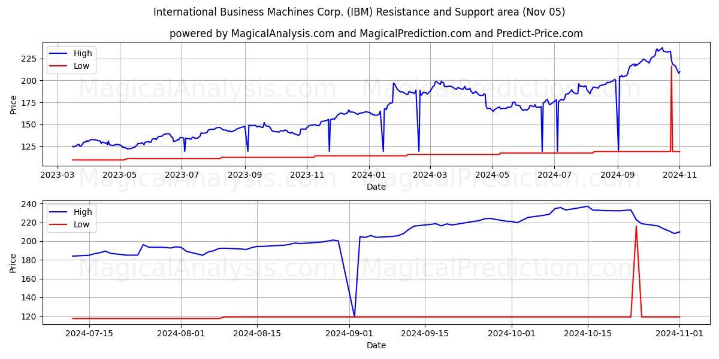Click the blue High dip bottom in lower chart

(355, 316)
